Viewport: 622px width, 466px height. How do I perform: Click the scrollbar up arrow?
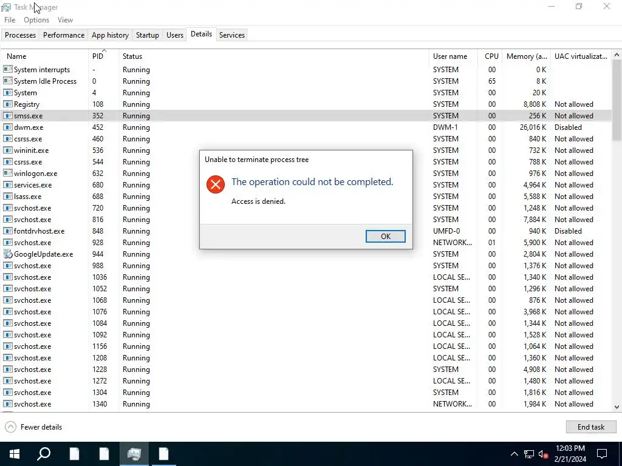(617, 55)
